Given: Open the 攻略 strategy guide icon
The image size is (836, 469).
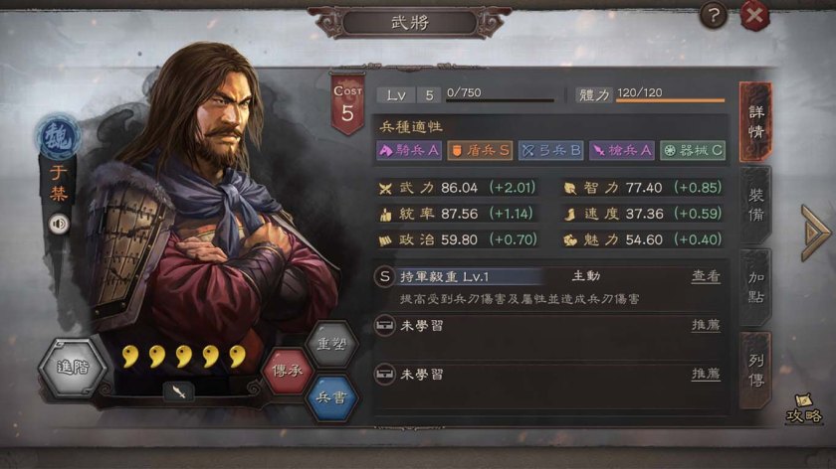Looking at the screenshot, I should pyautogui.click(x=804, y=408).
